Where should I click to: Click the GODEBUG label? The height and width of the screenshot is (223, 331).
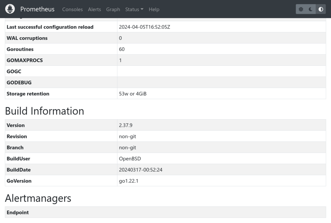pos(19,83)
